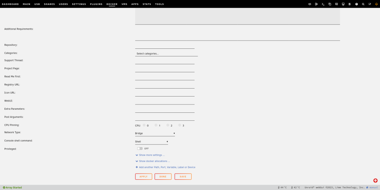Screen dimensions: 380x190
Task: Click the logout icon in header
Action: click(x=316, y=4)
